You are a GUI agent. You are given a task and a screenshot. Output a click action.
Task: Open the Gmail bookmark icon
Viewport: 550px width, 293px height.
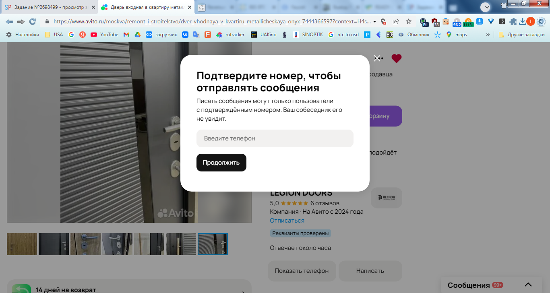[126, 35]
